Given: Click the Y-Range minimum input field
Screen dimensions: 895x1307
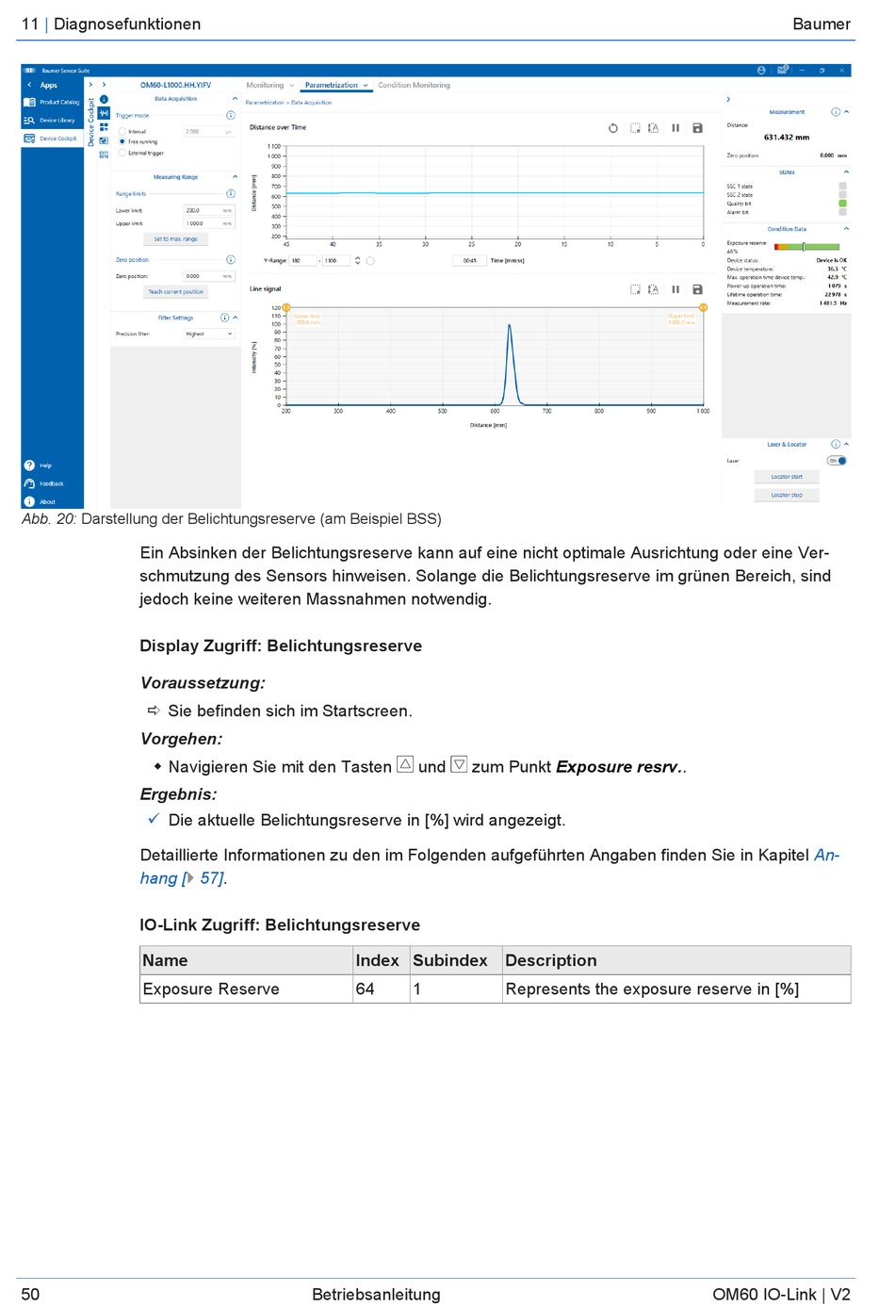Looking at the screenshot, I should 302,260.
